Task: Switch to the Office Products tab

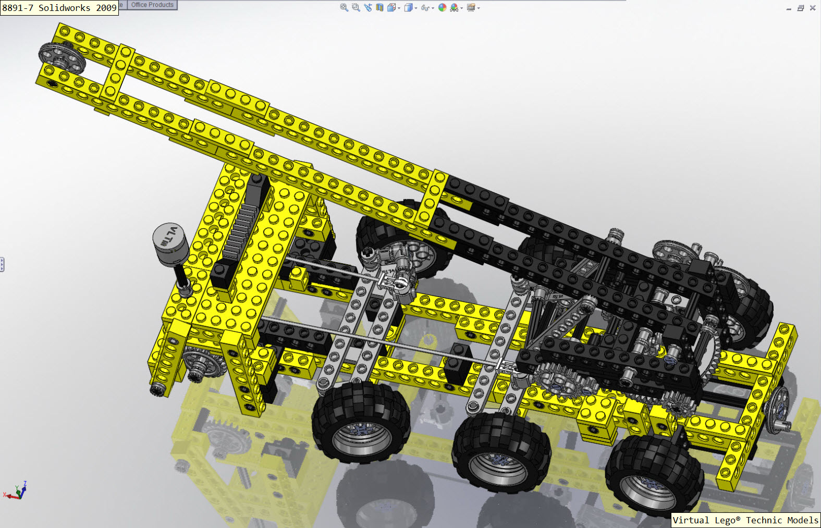Action: click(152, 5)
